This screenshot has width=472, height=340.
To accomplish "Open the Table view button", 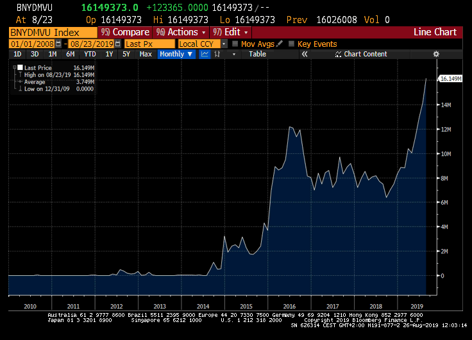I will click(257, 55).
